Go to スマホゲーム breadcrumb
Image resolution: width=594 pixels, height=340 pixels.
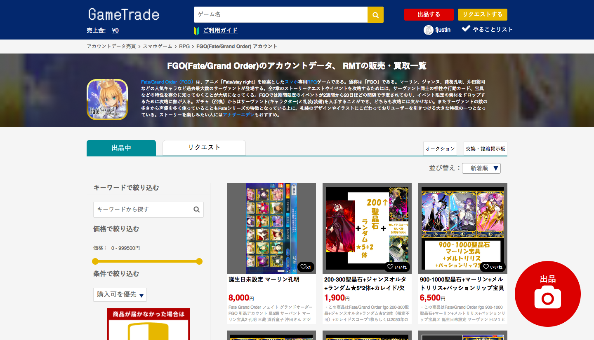(x=158, y=47)
